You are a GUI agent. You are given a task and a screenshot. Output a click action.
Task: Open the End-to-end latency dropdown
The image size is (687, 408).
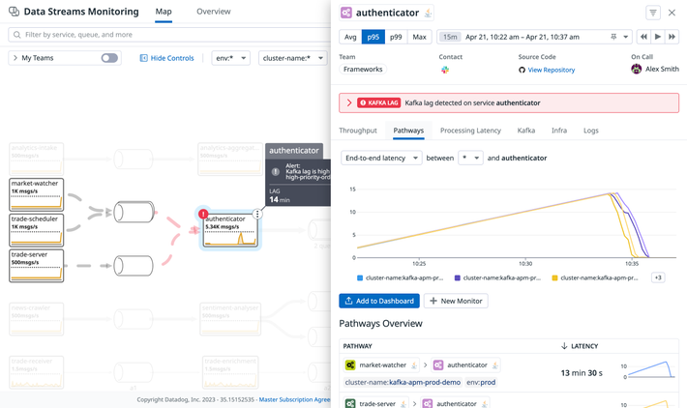pos(381,158)
